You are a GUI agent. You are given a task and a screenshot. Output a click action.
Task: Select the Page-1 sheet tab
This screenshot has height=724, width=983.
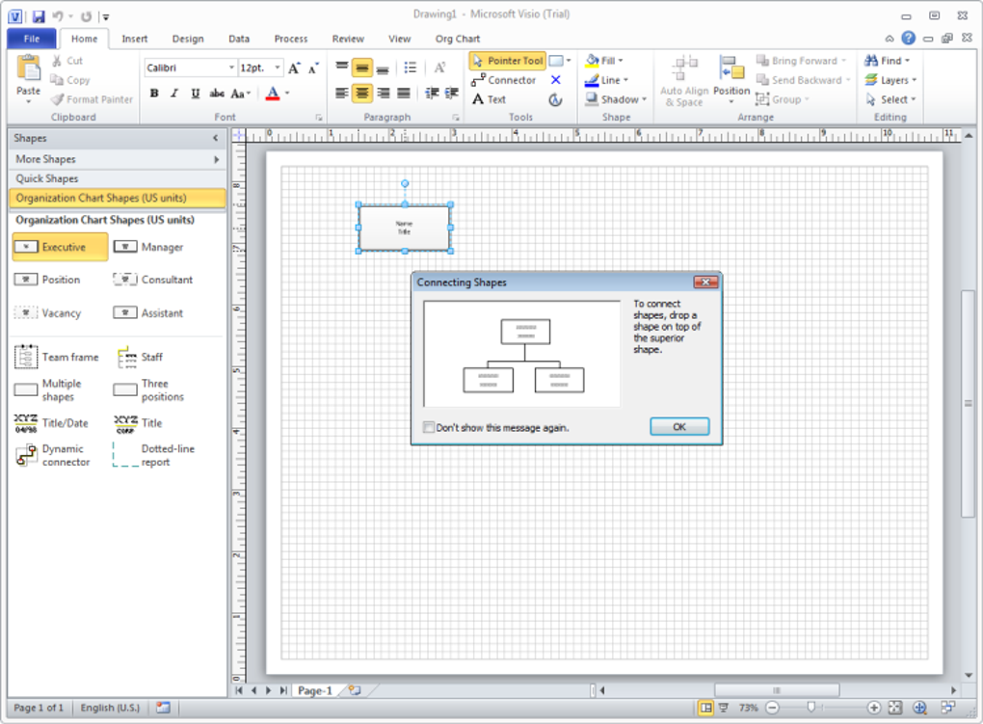point(314,690)
